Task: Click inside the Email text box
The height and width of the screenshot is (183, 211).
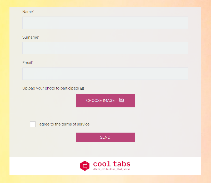Action: (105, 74)
